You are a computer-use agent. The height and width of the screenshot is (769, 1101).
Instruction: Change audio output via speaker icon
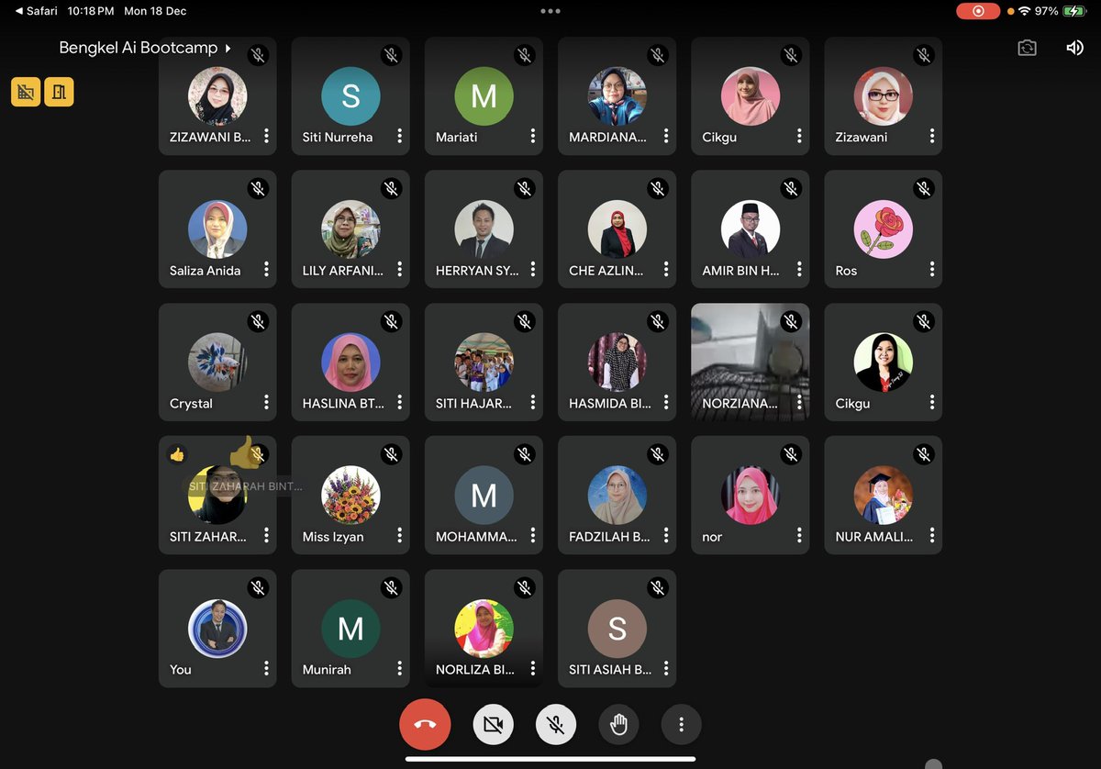1074,48
